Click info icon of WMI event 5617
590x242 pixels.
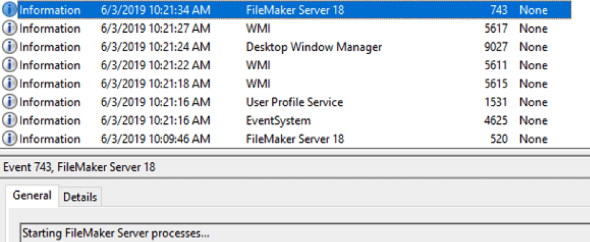[x=9, y=28]
